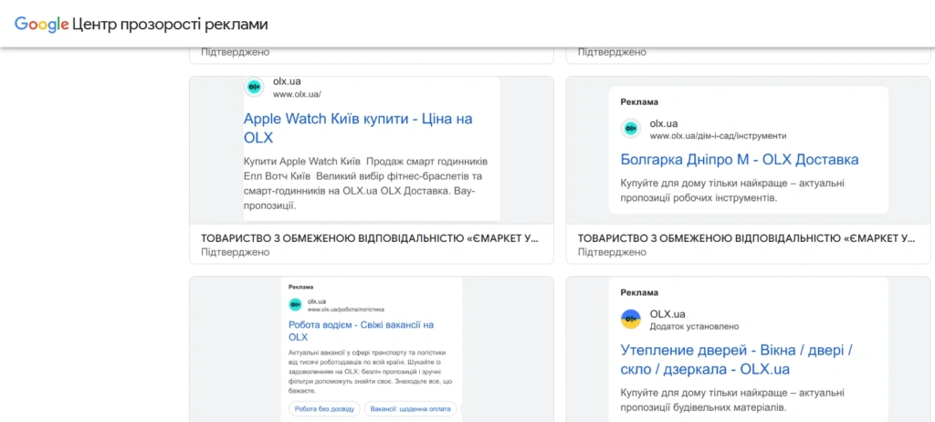Click the Додаток установлено text
Image resolution: width=935 pixels, height=422 pixels.
[695, 326]
